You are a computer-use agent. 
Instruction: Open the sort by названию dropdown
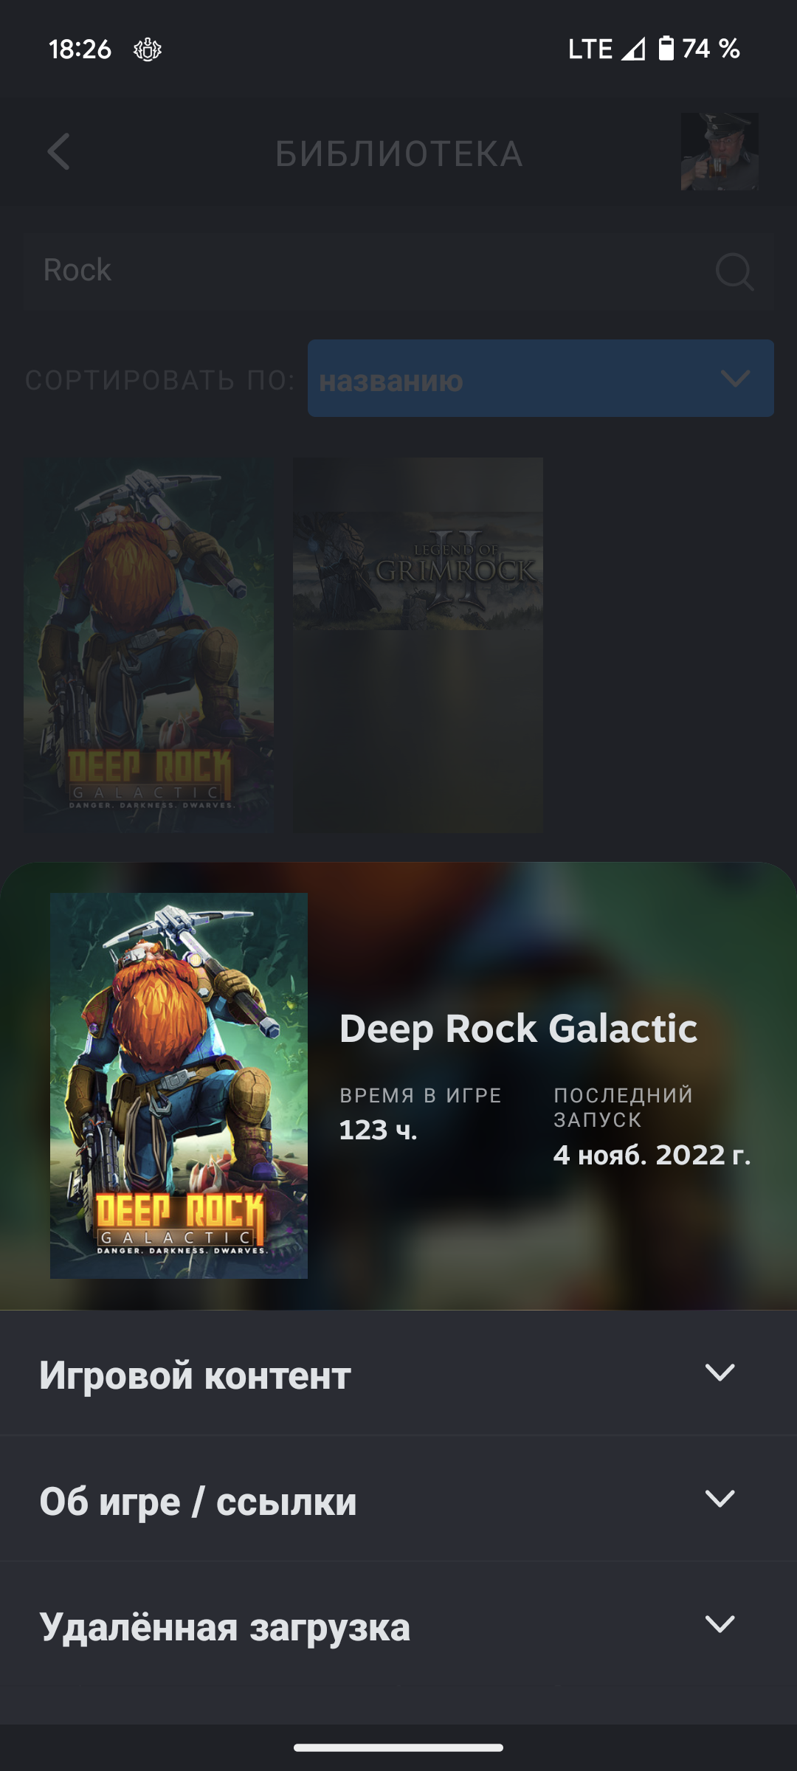click(x=541, y=379)
